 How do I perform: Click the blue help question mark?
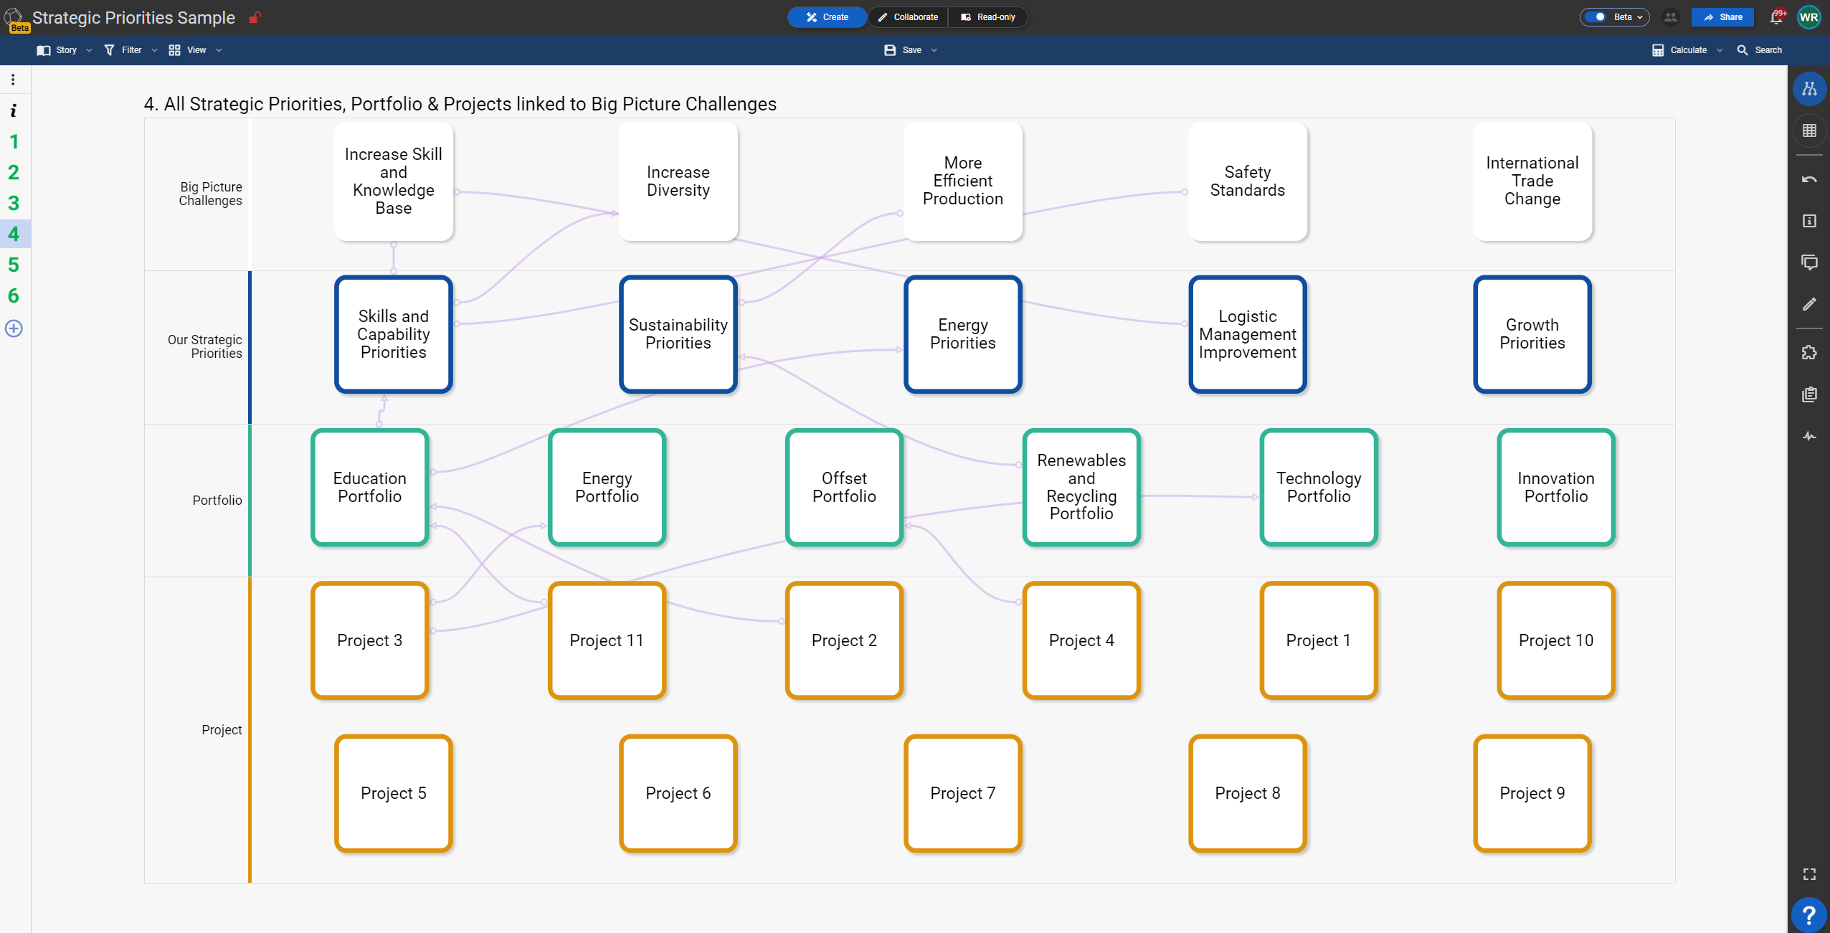click(1809, 915)
